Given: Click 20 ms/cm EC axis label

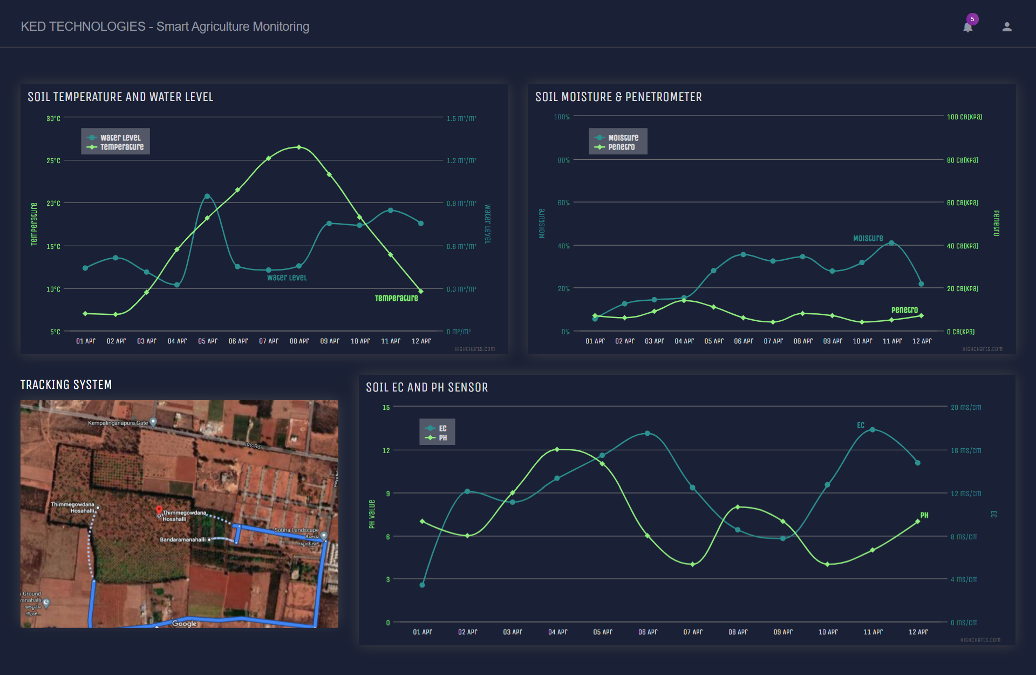Looking at the screenshot, I should pyautogui.click(x=966, y=407).
